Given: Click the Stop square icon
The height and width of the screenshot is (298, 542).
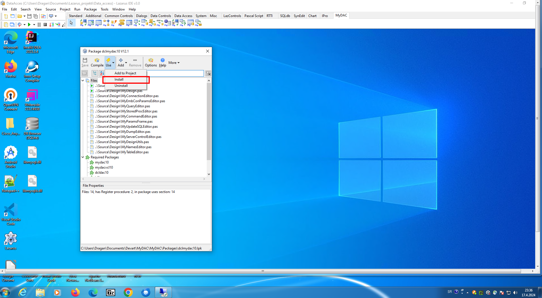Looking at the screenshot, I should point(45,25).
